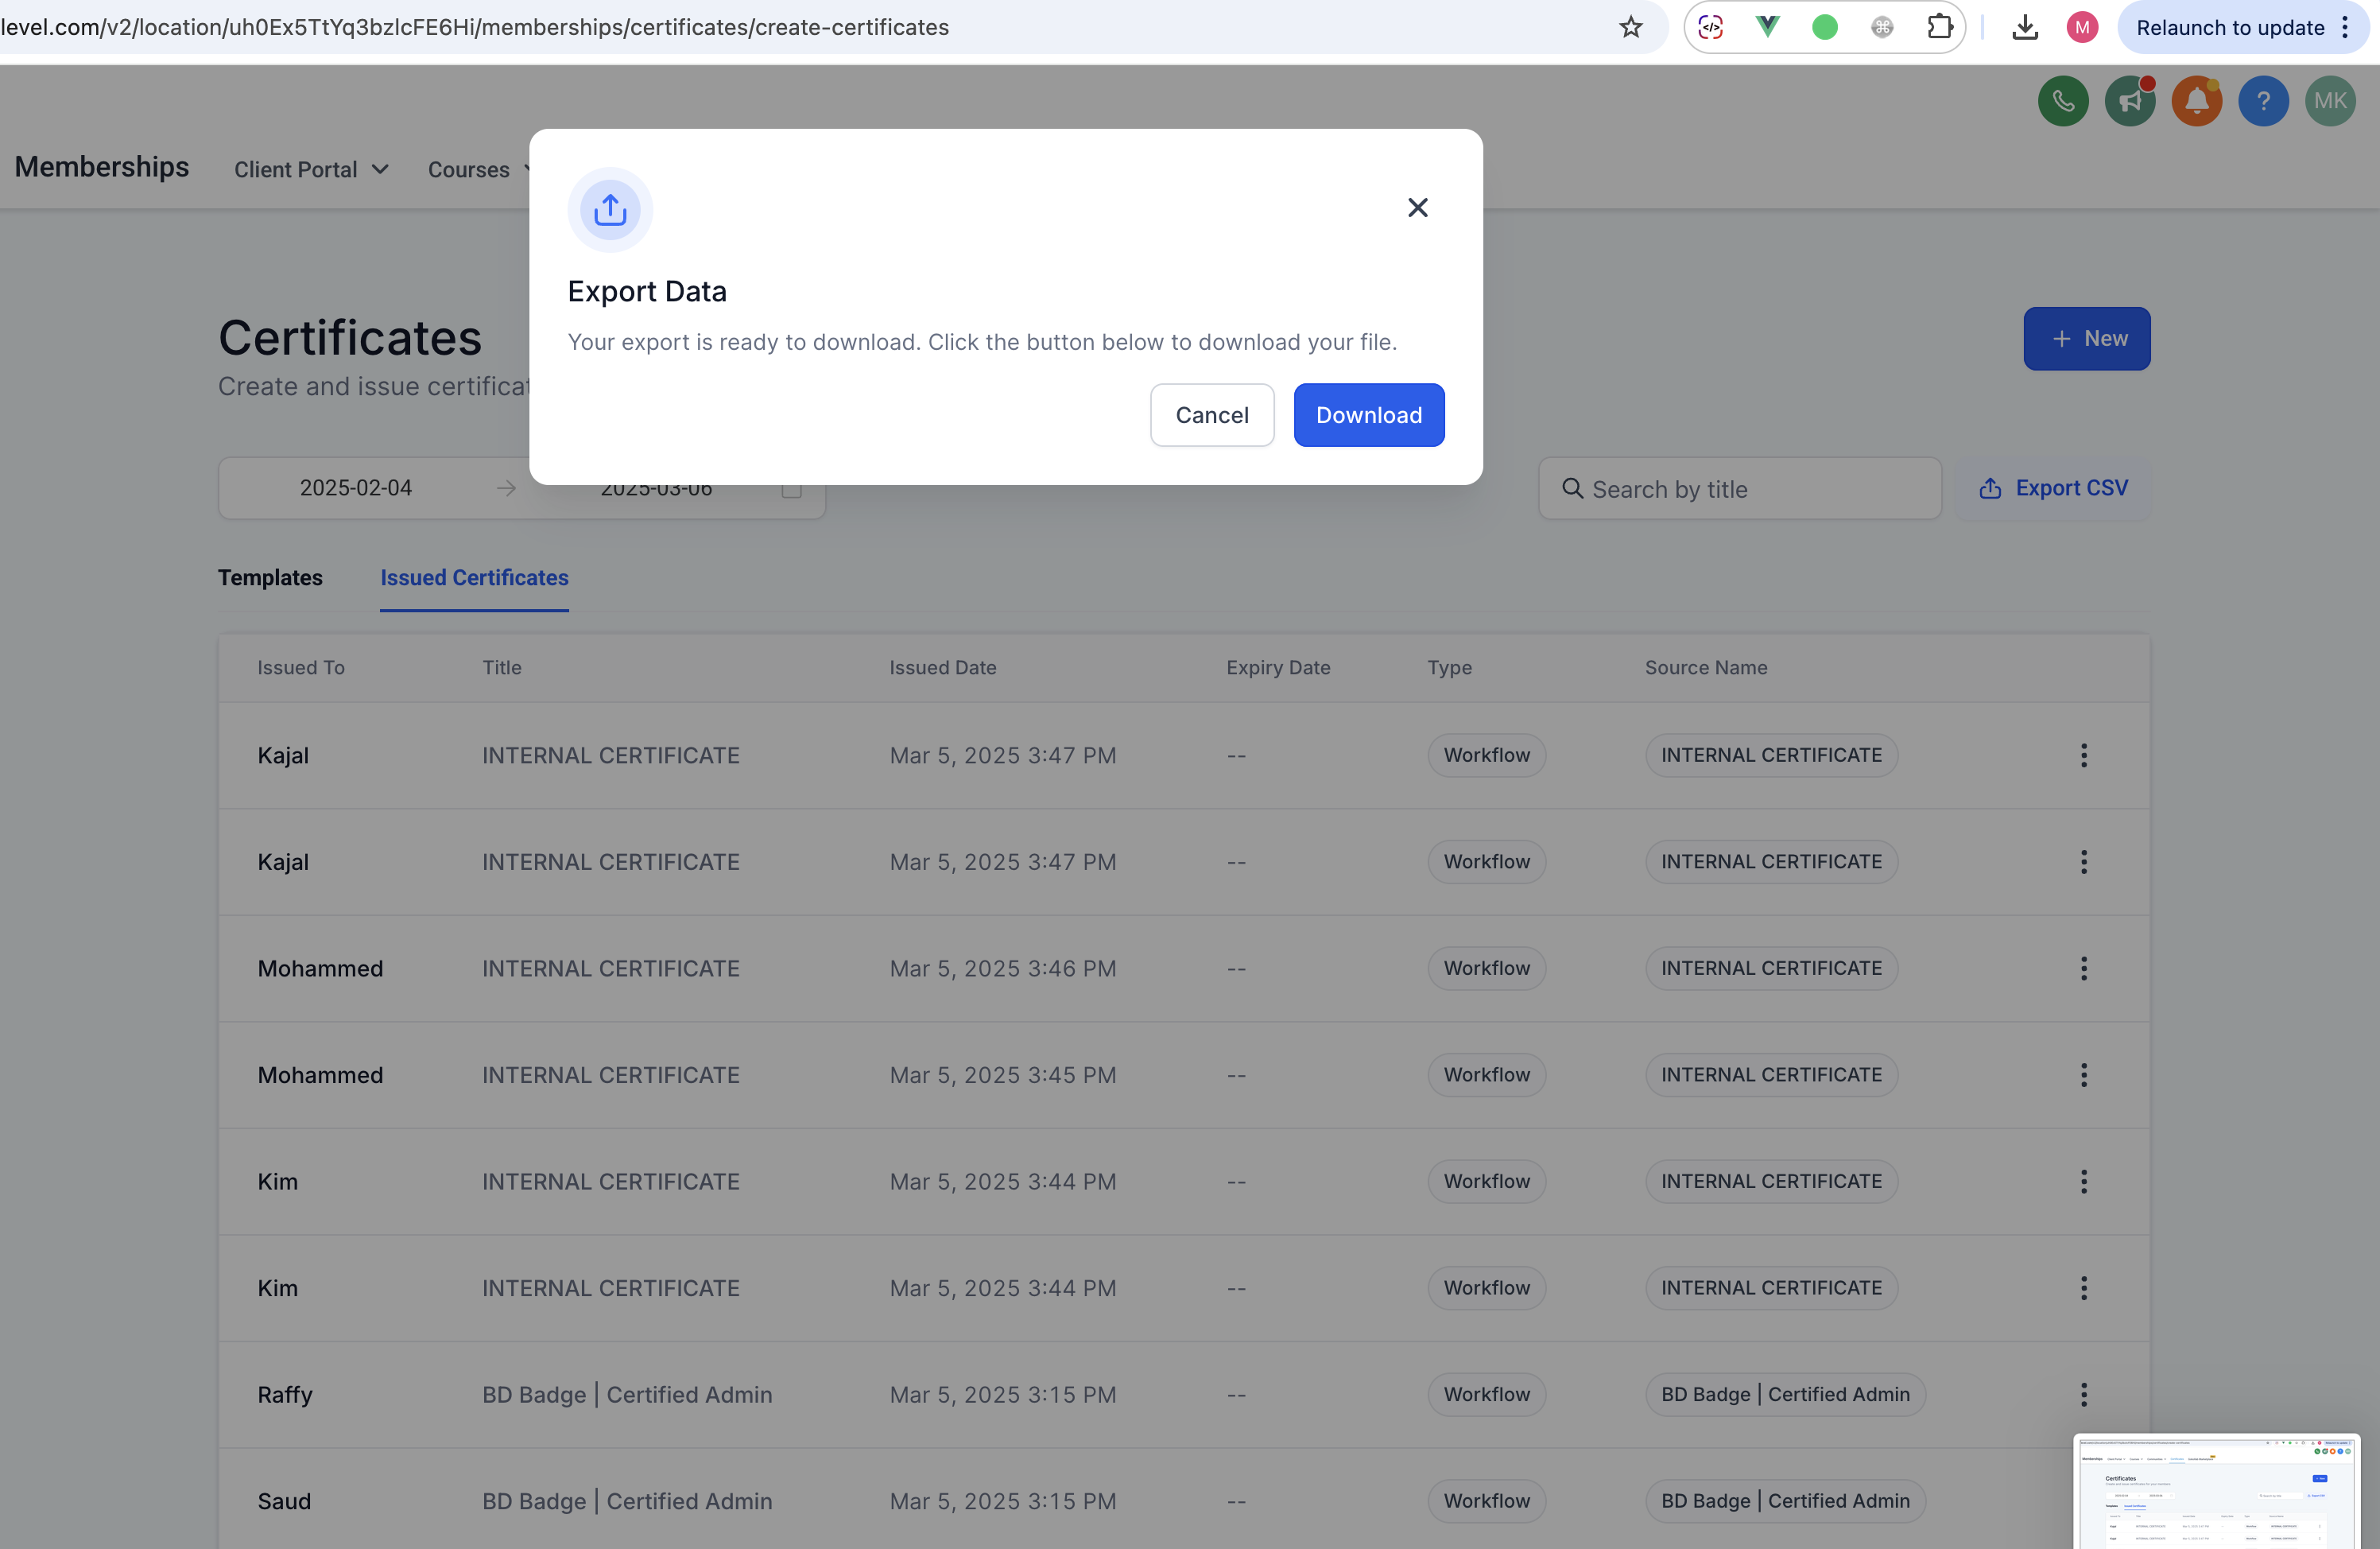Open the browser extensions puzzle icon
Image resolution: width=2380 pixels, height=1549 pixels.
(x=1939, y=27)
